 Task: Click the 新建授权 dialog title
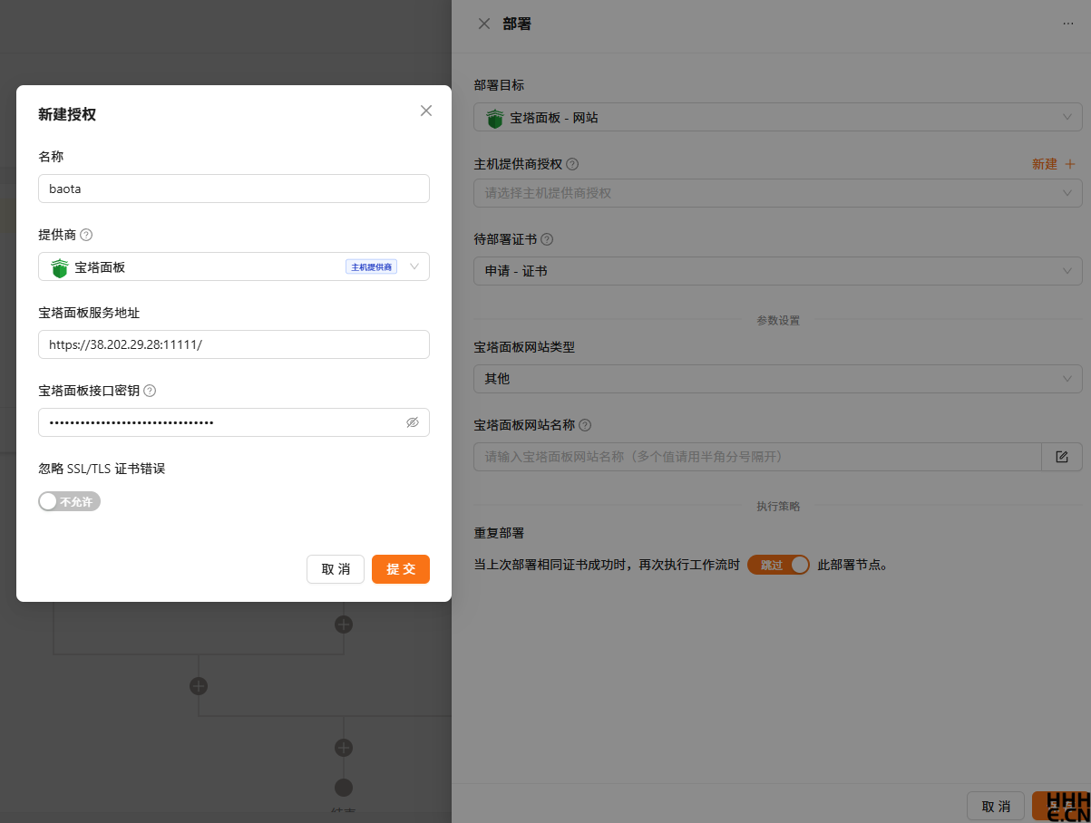coord(67,114)
